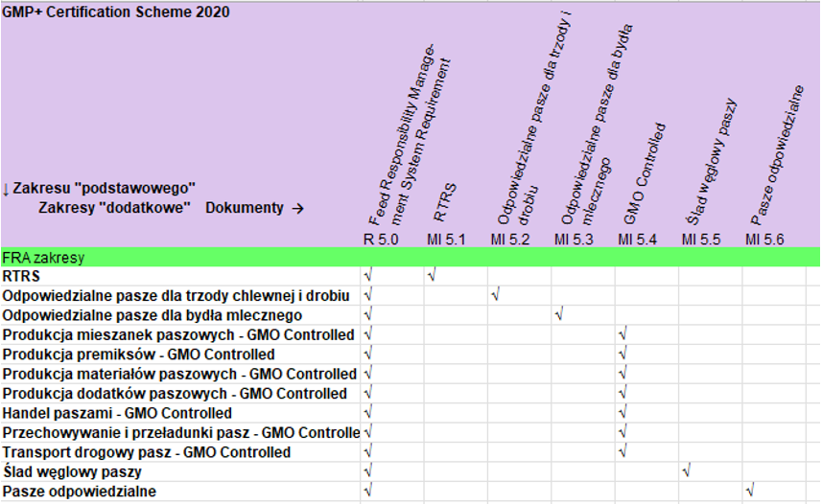Click the Produkcja dodatków paszowych row label
Image resolution: width=822 pixels, height=504 pixels.
(175, 393)
